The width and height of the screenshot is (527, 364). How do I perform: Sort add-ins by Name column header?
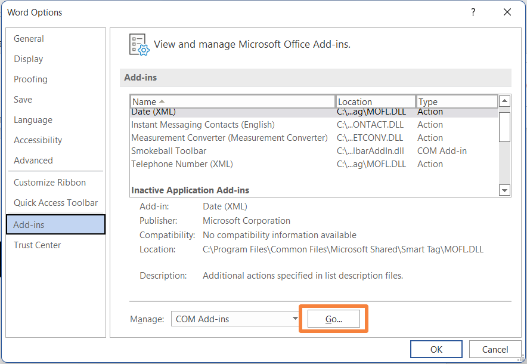[x=232, y=101]
